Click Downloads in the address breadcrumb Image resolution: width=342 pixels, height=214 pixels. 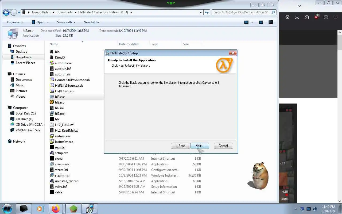64,12
